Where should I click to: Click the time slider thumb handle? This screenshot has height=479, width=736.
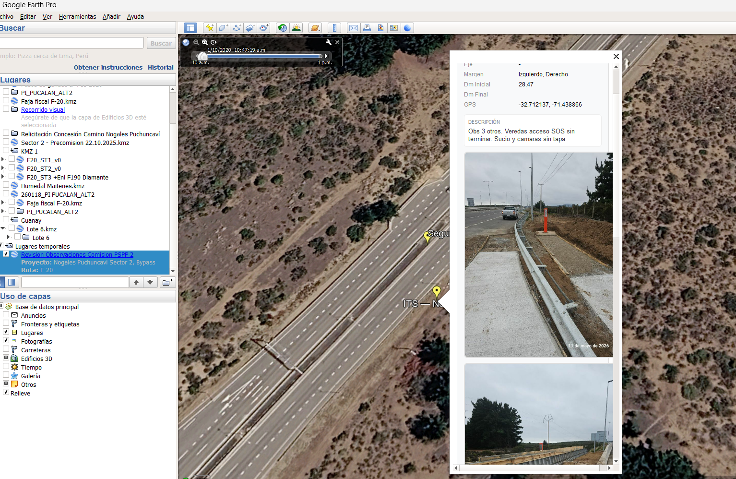point(202,56)
